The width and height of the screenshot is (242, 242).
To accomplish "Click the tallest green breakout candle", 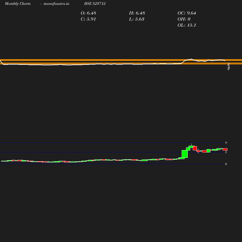I will coord(185,154).
